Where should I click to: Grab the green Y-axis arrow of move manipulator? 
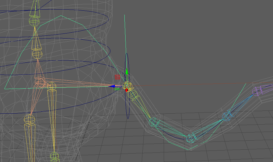[127, 71]
